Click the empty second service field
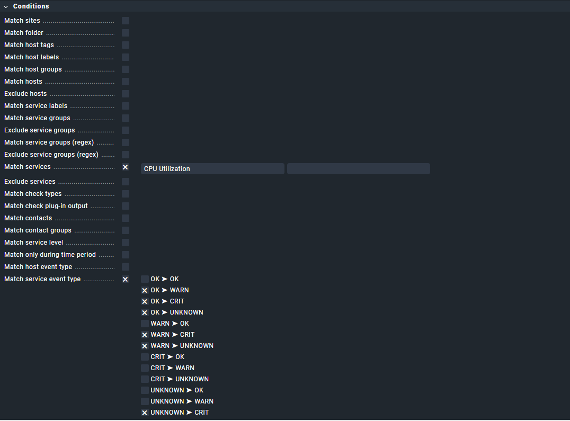Viewport: 570px width, 421px height. (358, 169)
